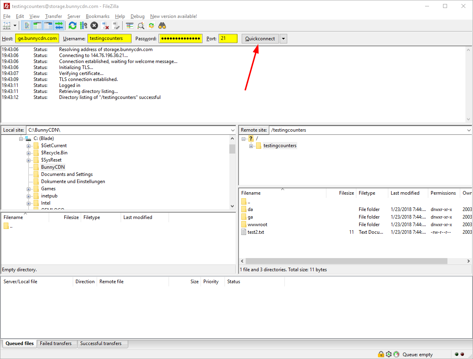Collapse the remote root / node

(x=243, y=139)
